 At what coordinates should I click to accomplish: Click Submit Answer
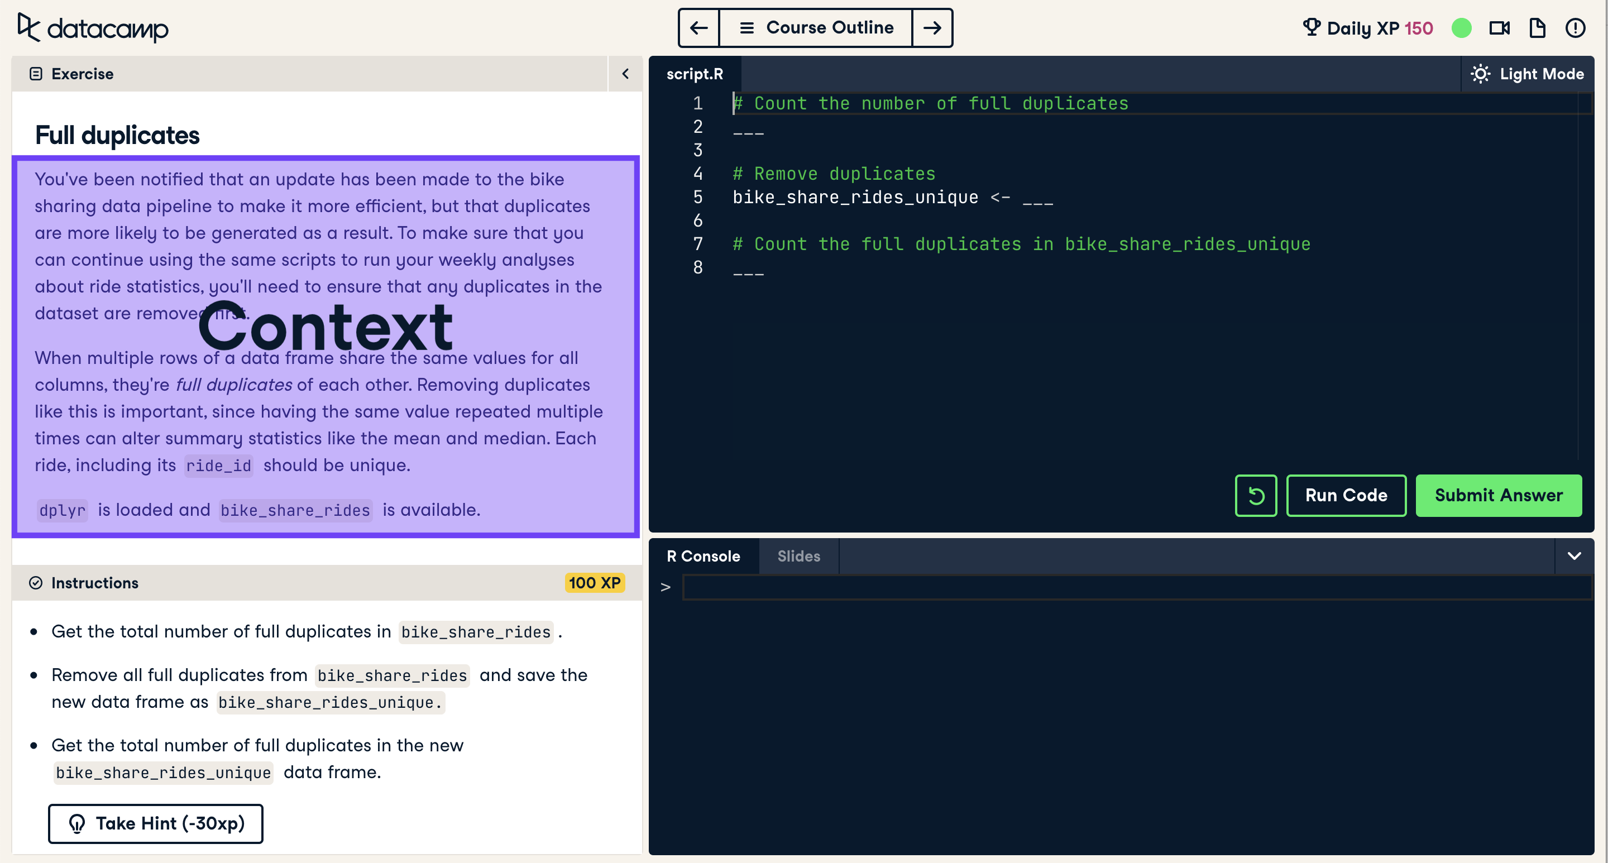point(1498,496)
